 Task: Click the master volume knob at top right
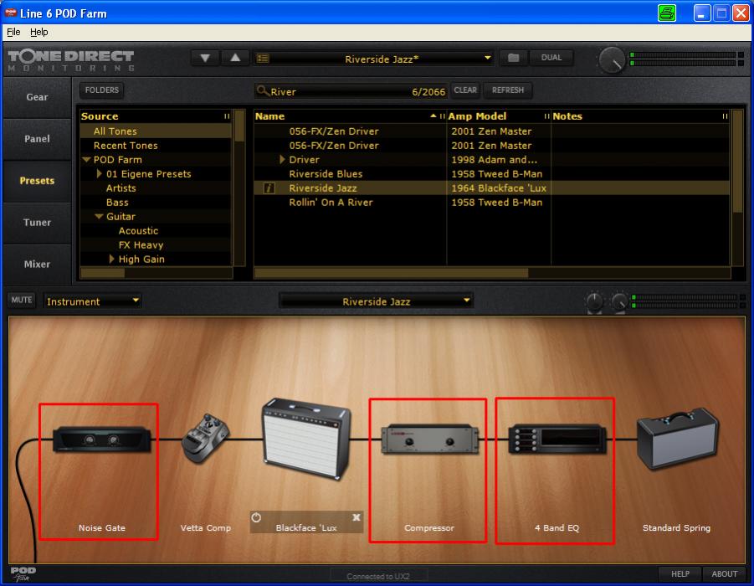[x=612, y=60]
